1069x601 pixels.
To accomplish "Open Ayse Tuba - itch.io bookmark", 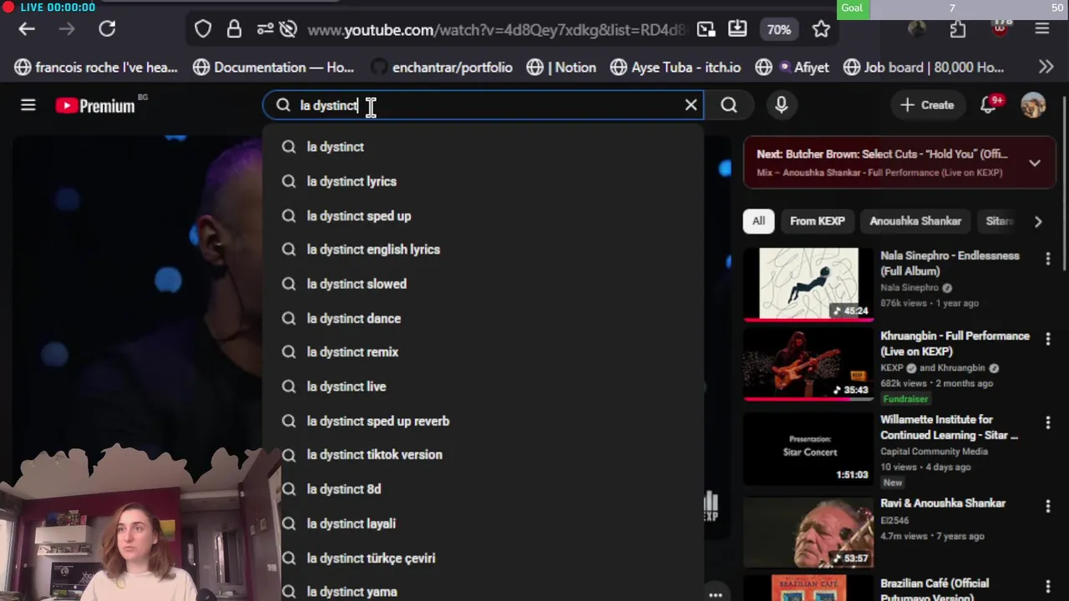I will [x=675, y=68].
